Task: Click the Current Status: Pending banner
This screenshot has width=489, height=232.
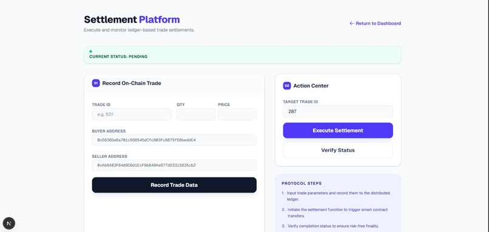Action: coord(242,55)
